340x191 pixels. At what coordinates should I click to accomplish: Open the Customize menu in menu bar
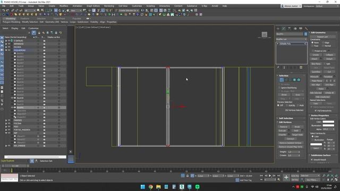[137, 6]
